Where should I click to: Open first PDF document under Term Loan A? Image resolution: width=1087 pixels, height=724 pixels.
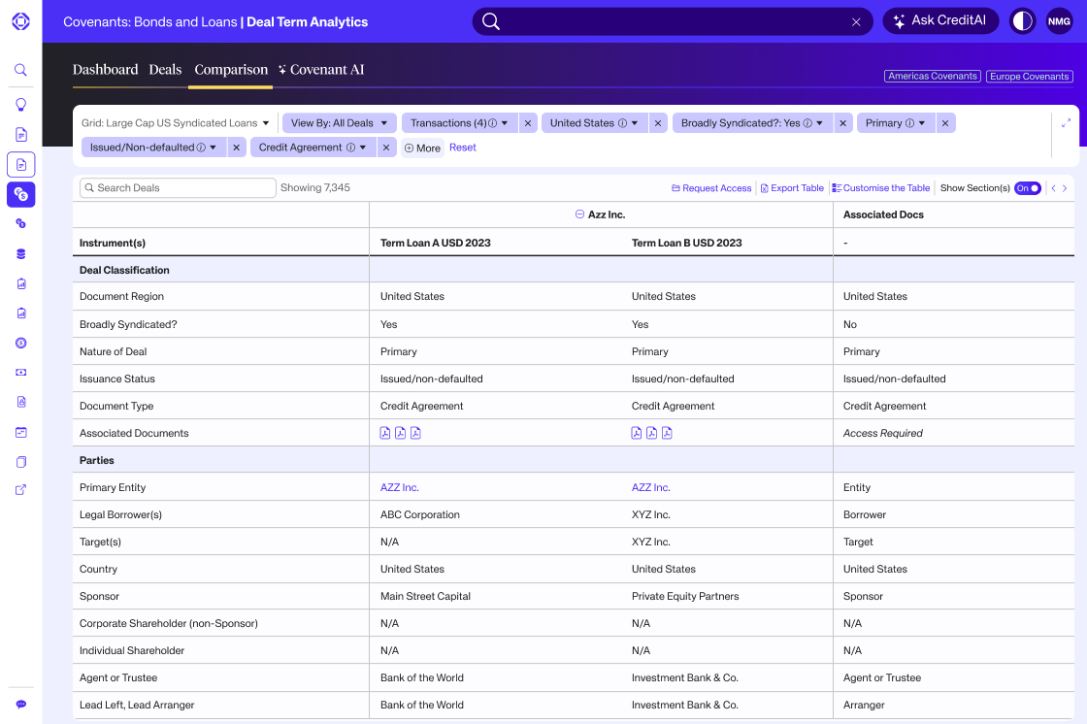click(x=385, y=434)
